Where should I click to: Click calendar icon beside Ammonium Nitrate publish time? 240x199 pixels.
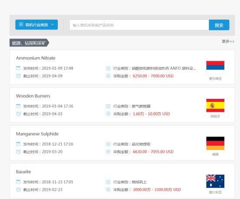(18, 68)
